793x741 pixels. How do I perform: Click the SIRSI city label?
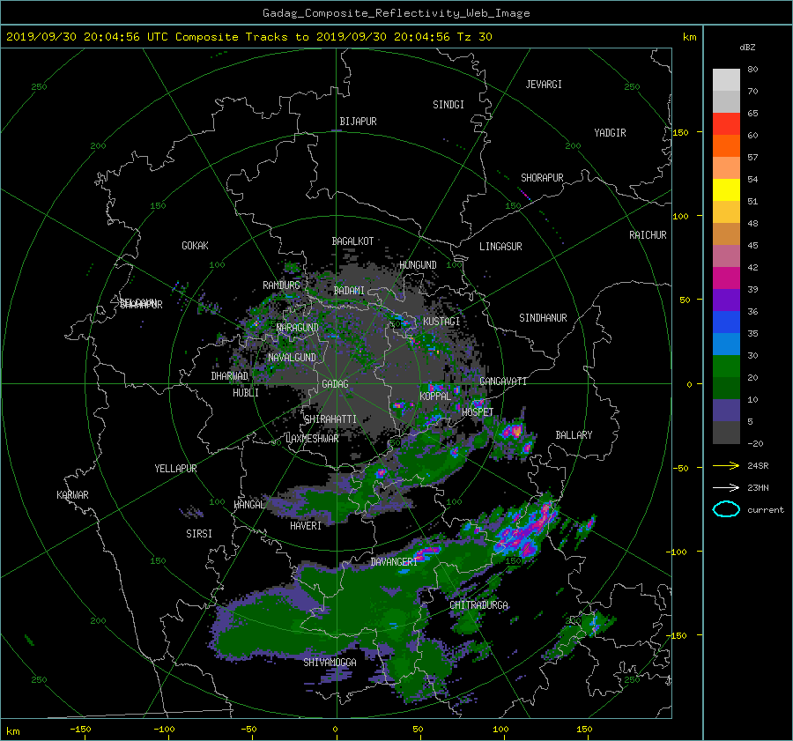pos(199,534)
